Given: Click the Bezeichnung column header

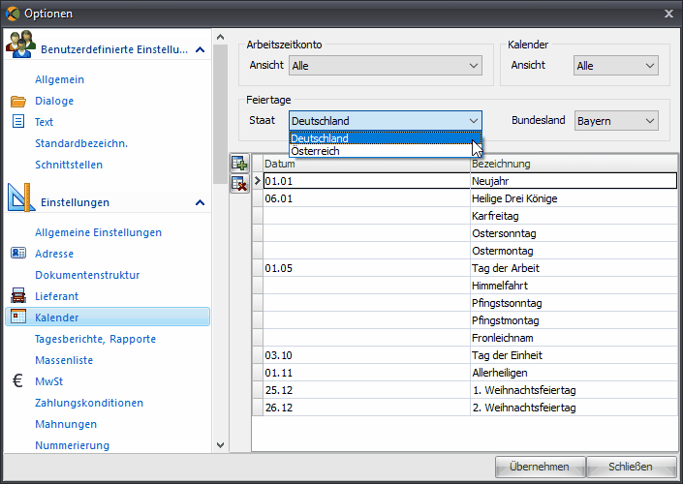Looking at the screenshot, I should point(574,164).
